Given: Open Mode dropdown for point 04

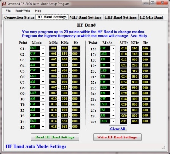Looking at the screenshot, I should (43, 65).
